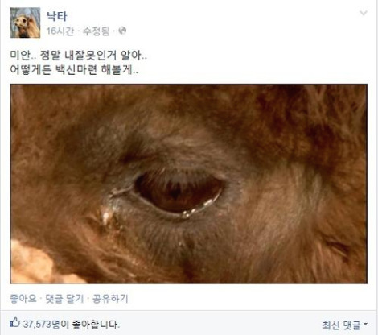Click the post text line starting 미안
This screenshot has height=335, width=378.
pyautogui.click(x=78, y=56)
